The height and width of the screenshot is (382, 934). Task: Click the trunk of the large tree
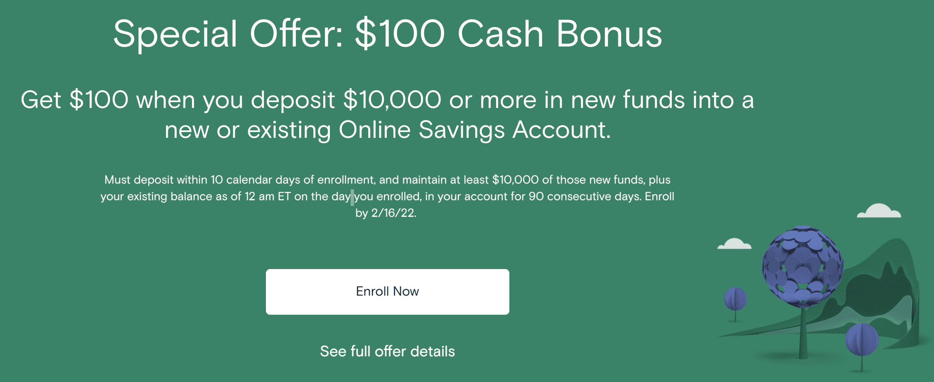(804, 332)
